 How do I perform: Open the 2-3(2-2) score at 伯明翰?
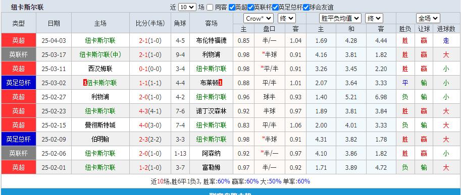[150, 139]
